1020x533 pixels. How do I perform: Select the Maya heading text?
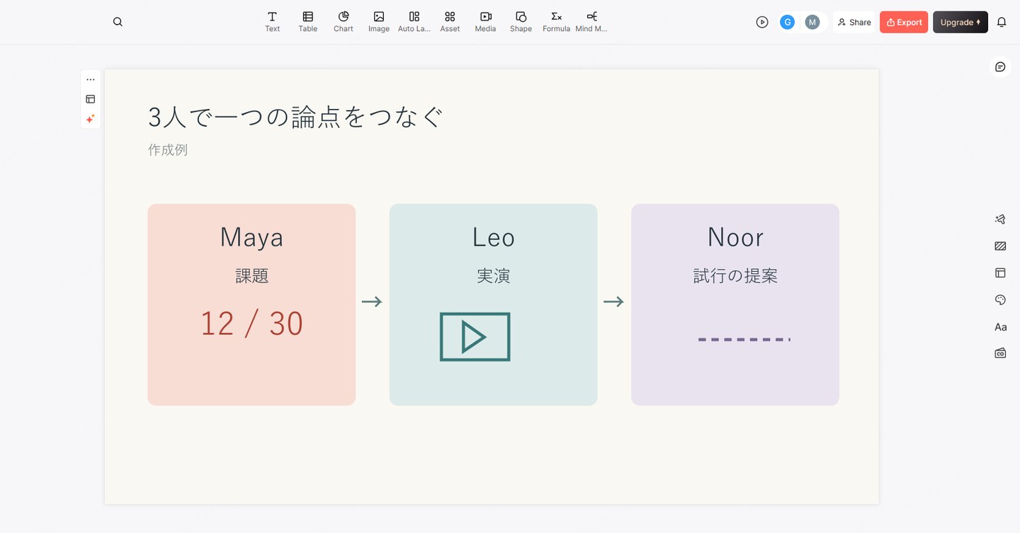click(251, 237)
